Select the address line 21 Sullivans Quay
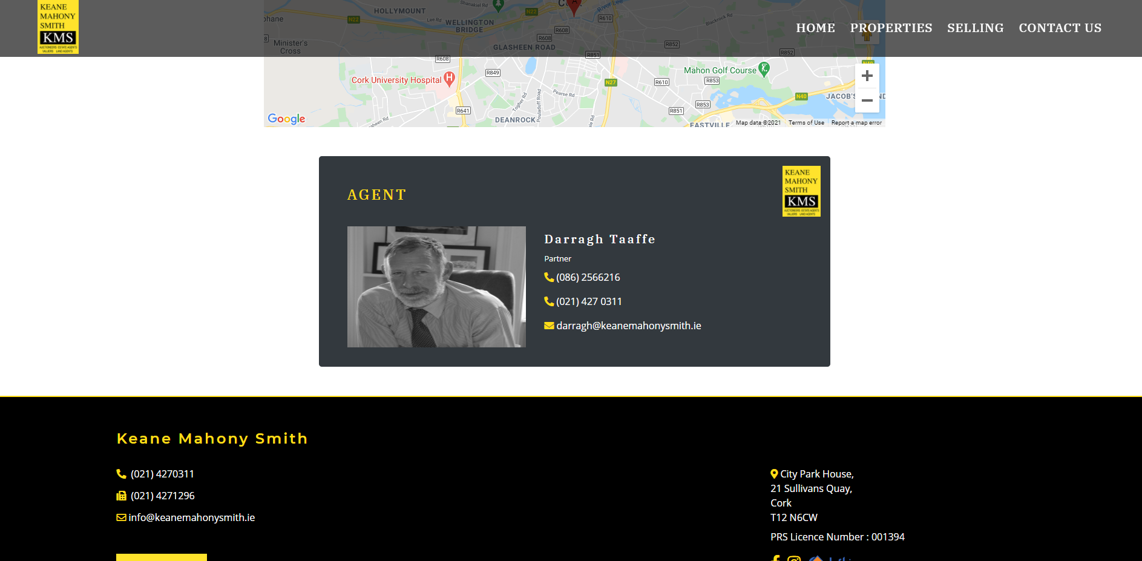 pos(811,488)
